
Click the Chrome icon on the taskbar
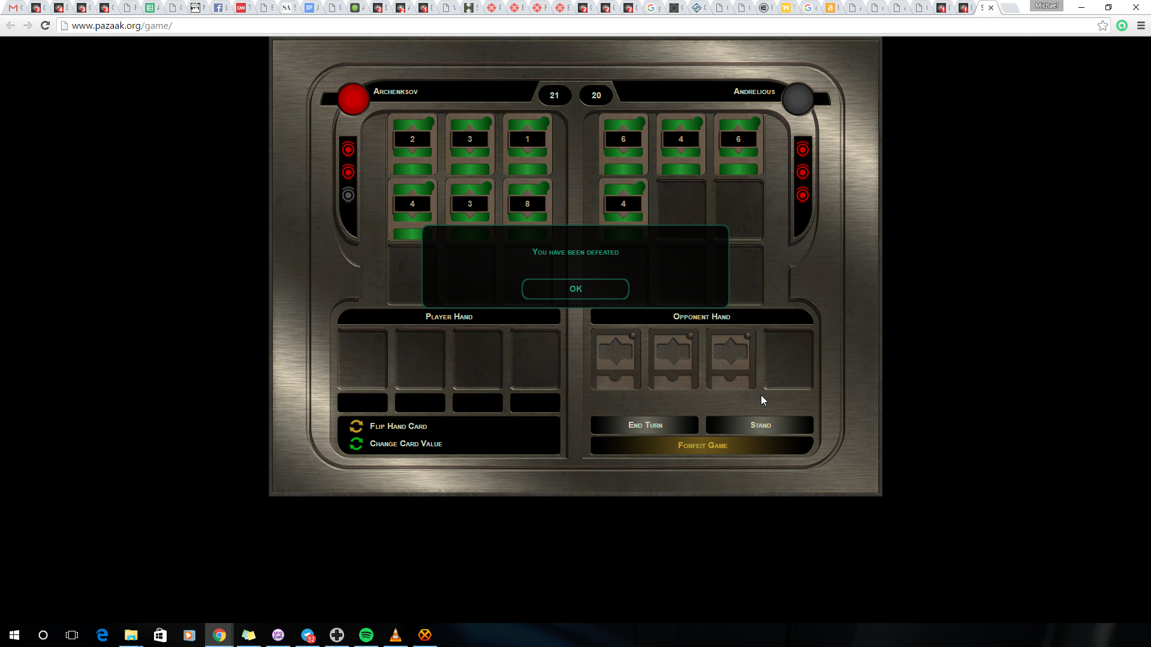219,635
